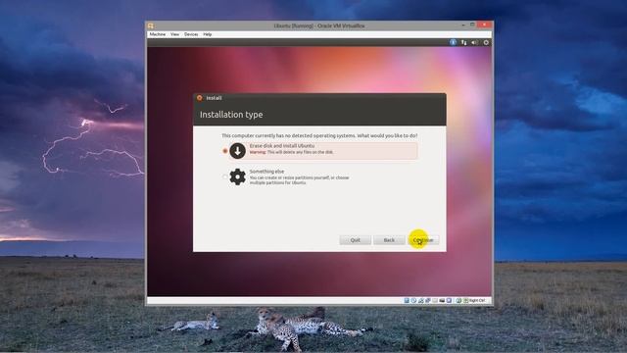Maximize the VirtualBox window
627x353 pixels.
point(472,25)
